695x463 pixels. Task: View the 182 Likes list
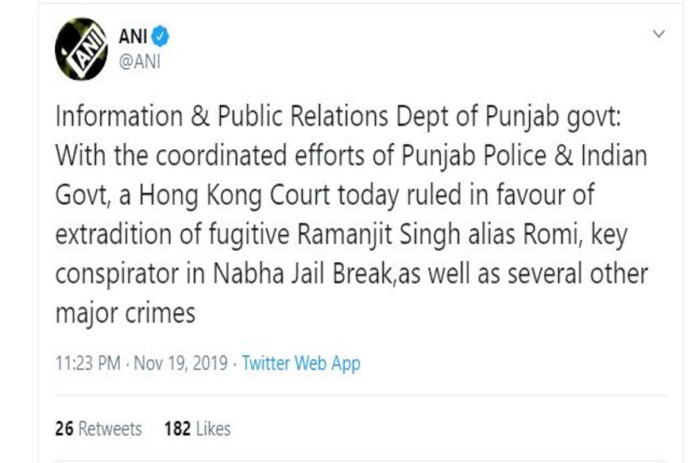pos(197,429)
